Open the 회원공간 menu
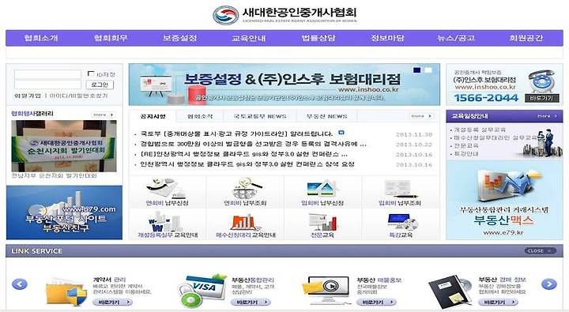The height and width of the screenshot is (312, 569). [x=526, y=38]
